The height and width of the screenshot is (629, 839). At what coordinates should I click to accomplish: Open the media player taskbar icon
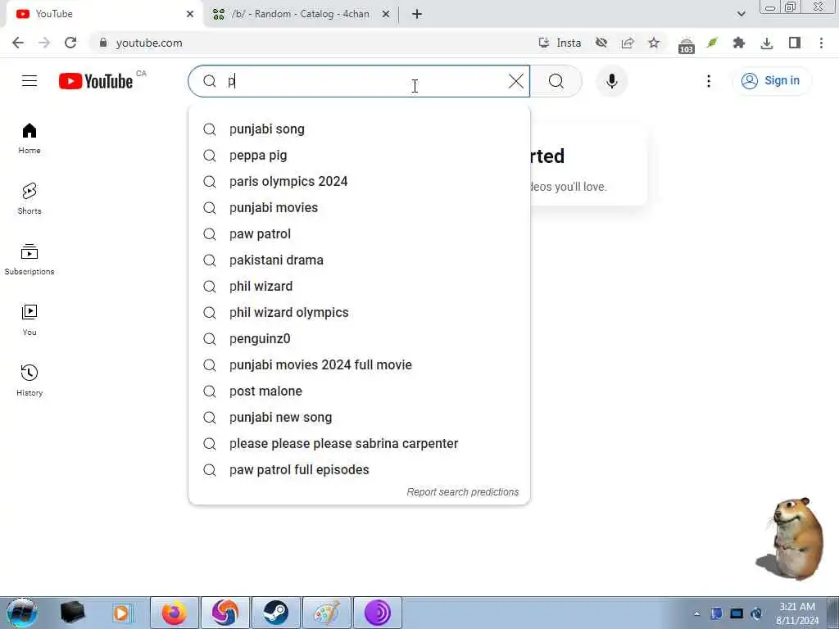point(121,613)
